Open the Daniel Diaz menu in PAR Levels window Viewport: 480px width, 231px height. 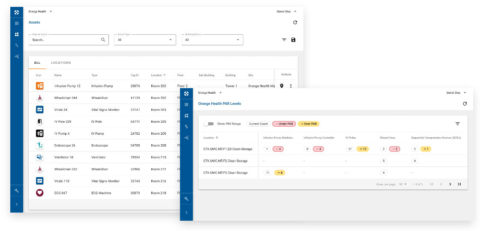[x=456, y=92]
